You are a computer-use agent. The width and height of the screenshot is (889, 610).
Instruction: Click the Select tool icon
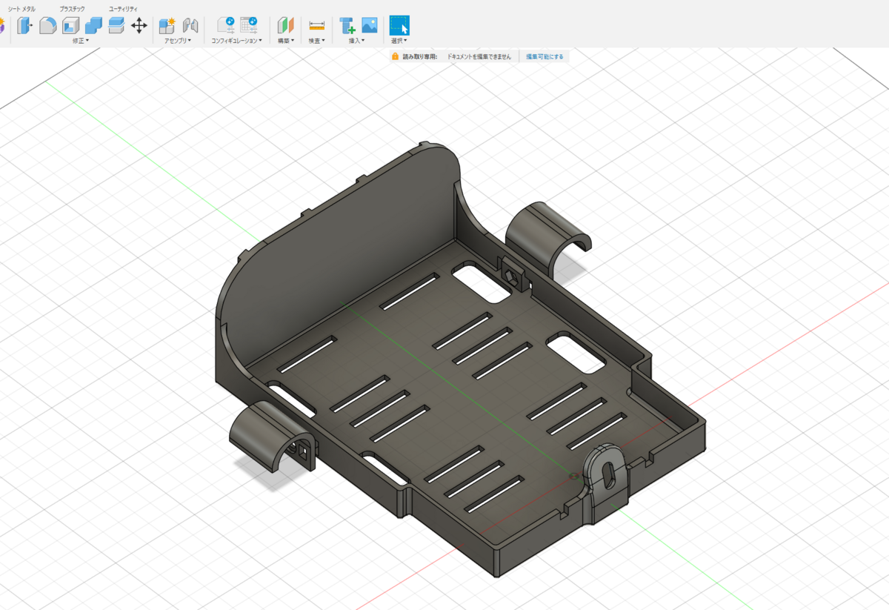(x=400, y=25)
